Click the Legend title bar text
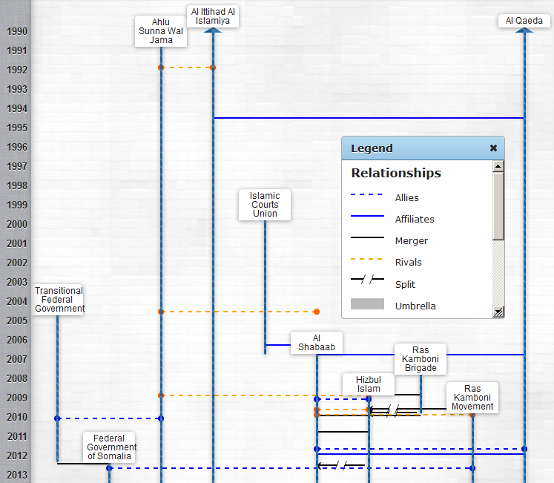554x483 pixels. (x=372, y=148)
